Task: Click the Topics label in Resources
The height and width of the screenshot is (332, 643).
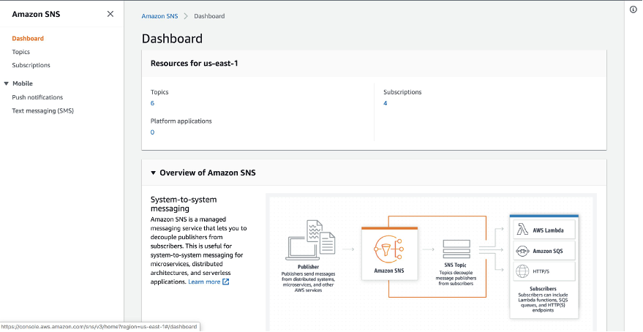Action: (x=159, y=92)
